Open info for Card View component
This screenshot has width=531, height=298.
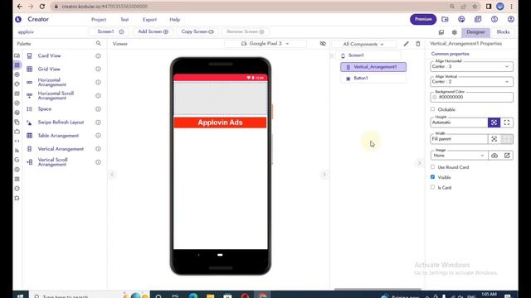98,55
